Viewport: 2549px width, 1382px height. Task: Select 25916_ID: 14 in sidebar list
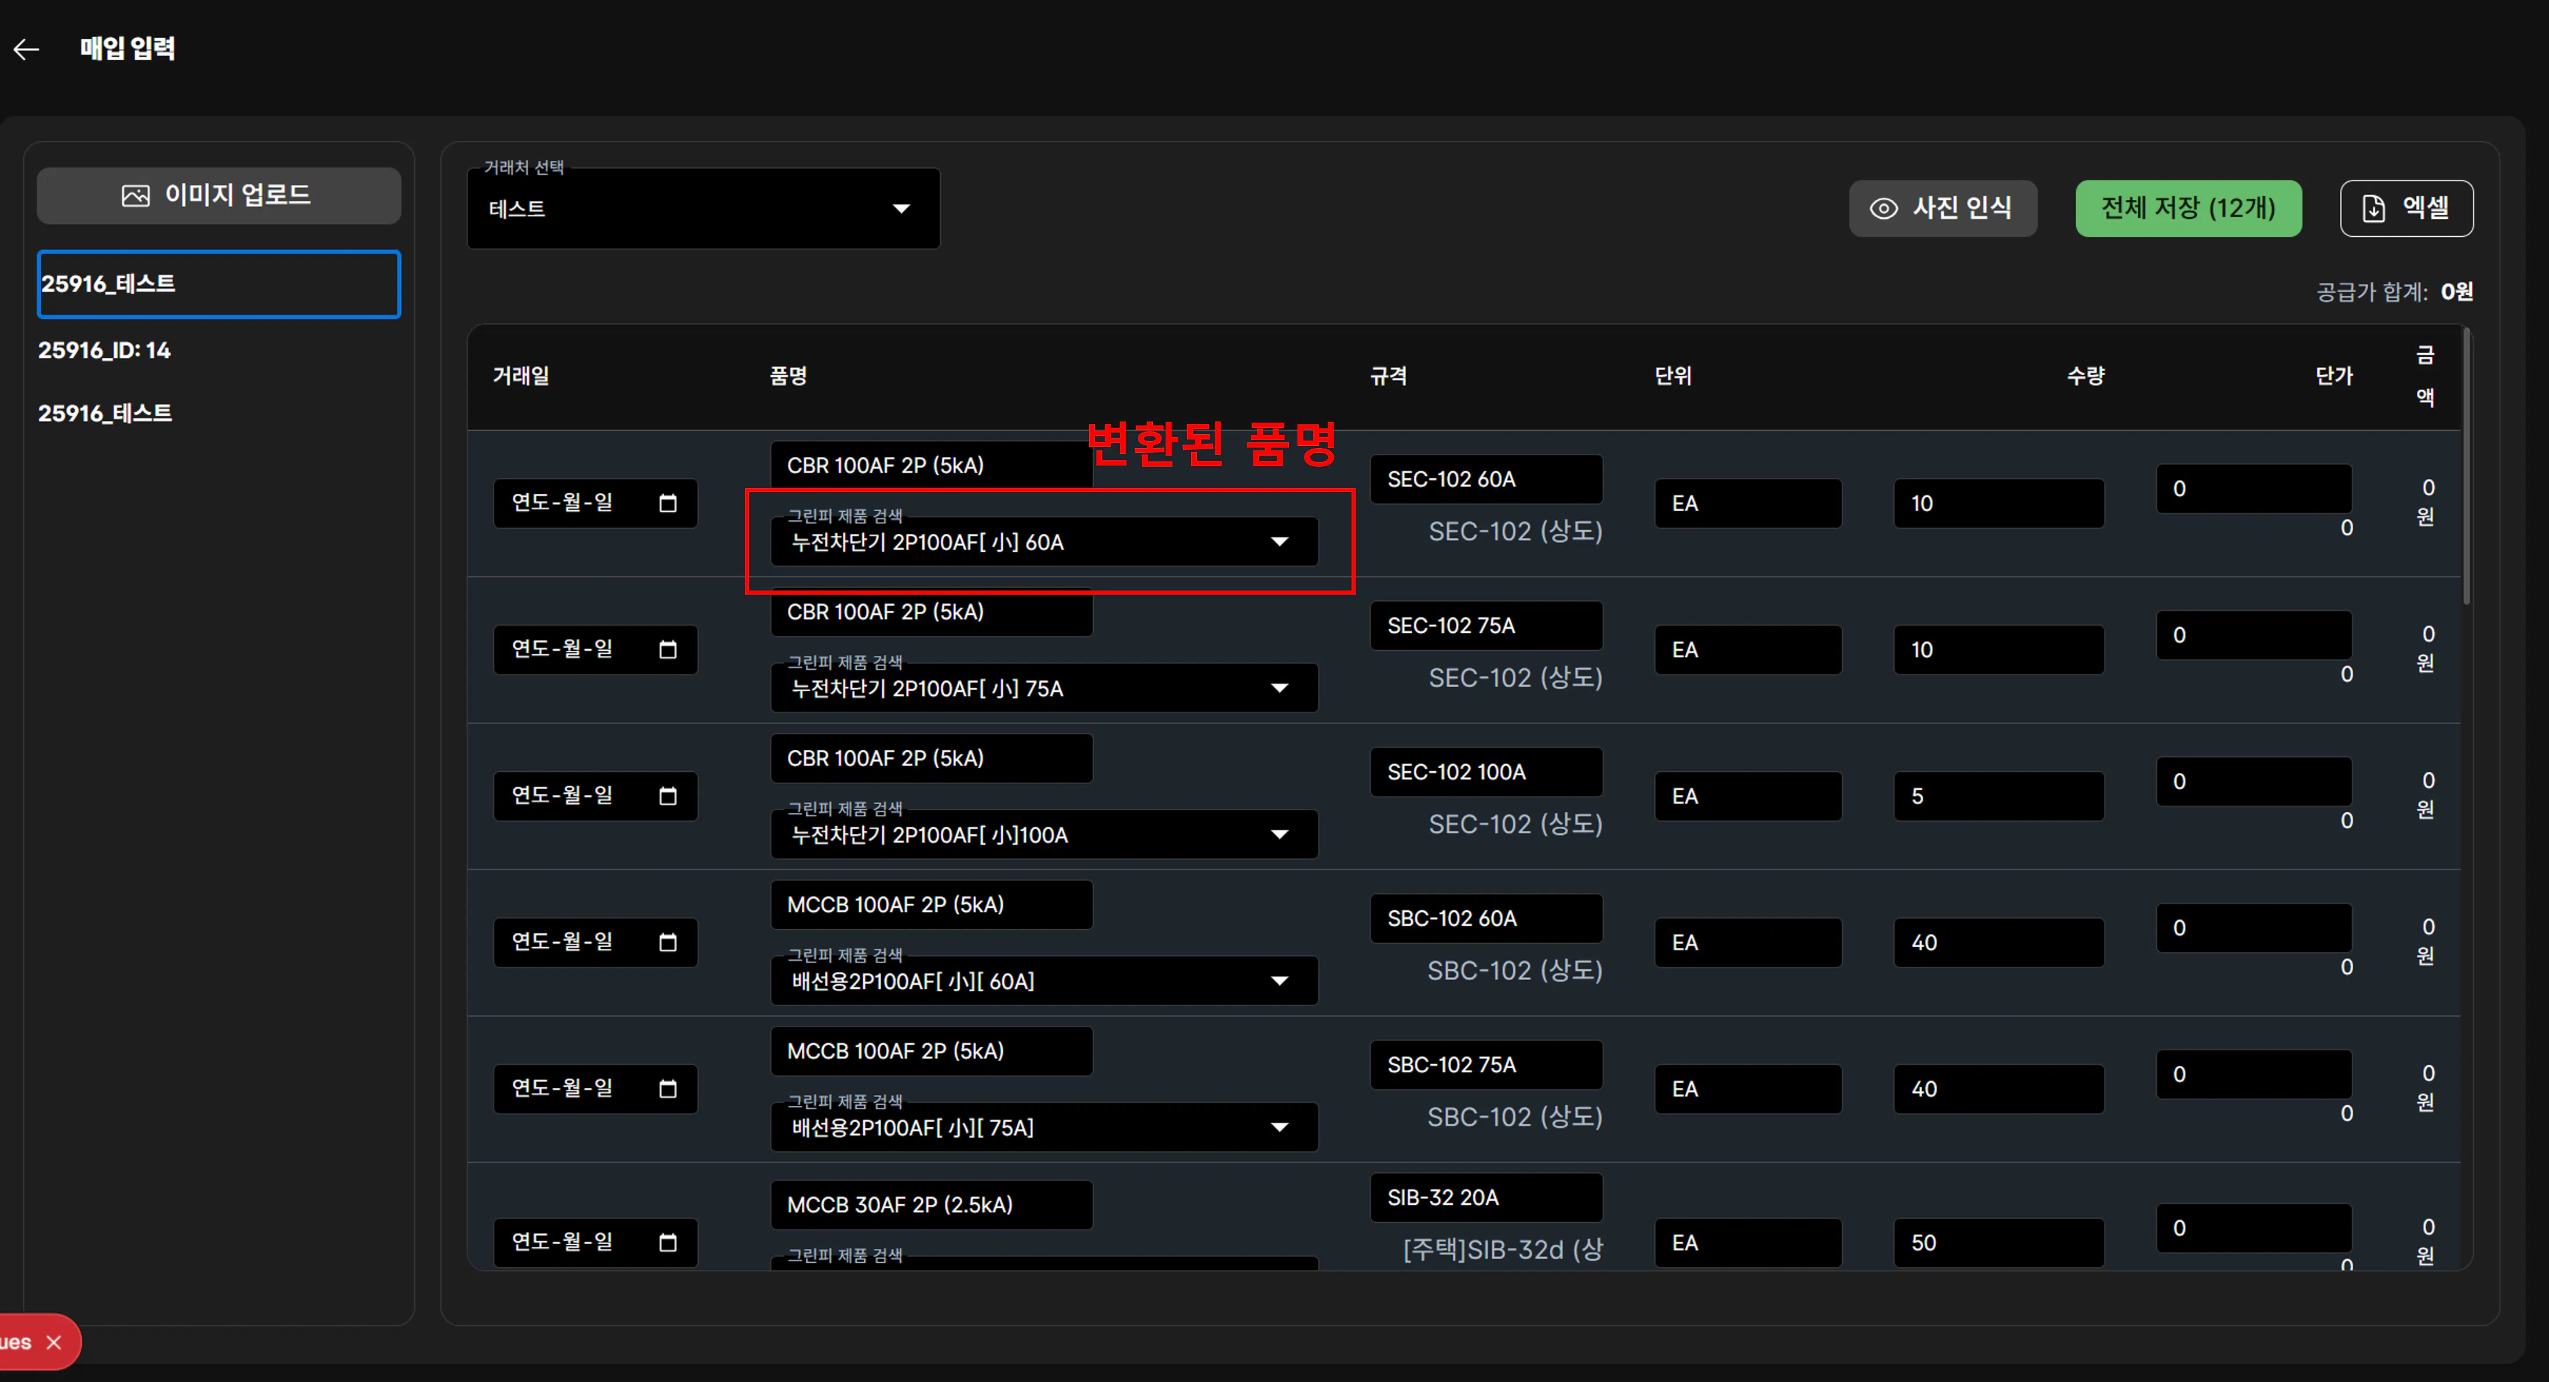pos(105,350)
